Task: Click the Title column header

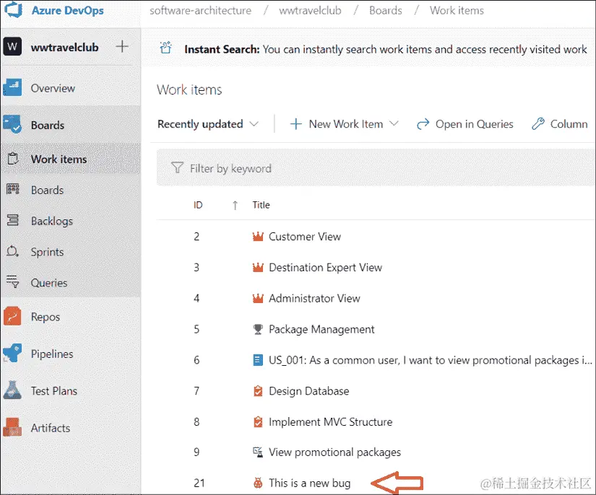Action: [x=261, y=205]
